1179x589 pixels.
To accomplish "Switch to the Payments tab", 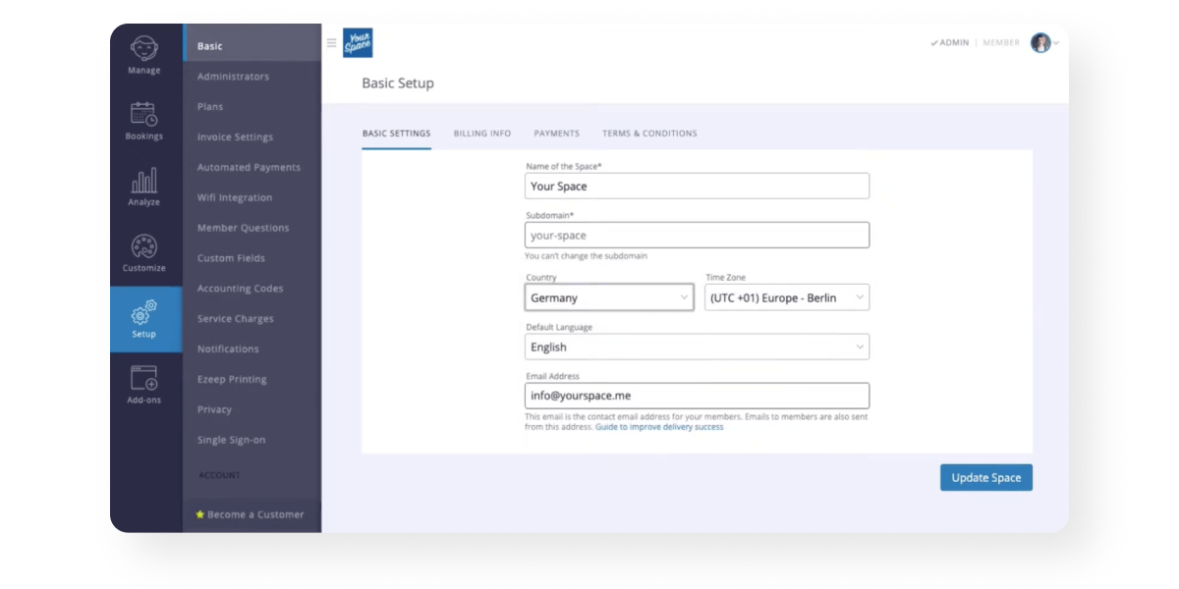I will coord(556,134).
